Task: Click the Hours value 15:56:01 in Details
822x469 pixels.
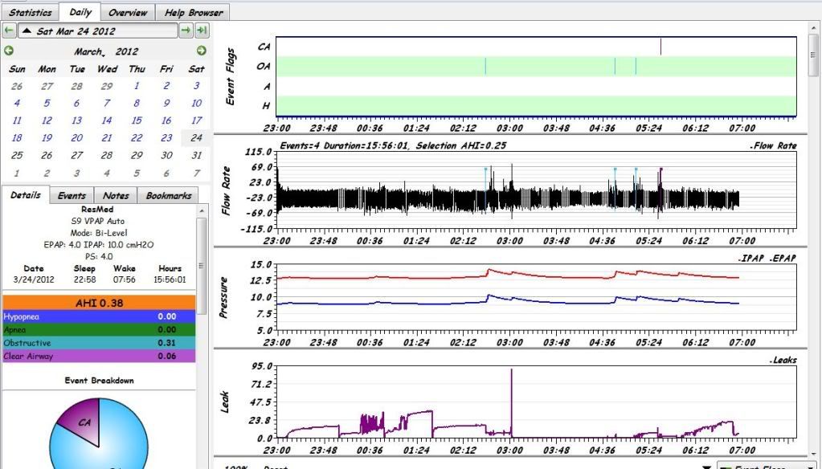Action: 170,279
